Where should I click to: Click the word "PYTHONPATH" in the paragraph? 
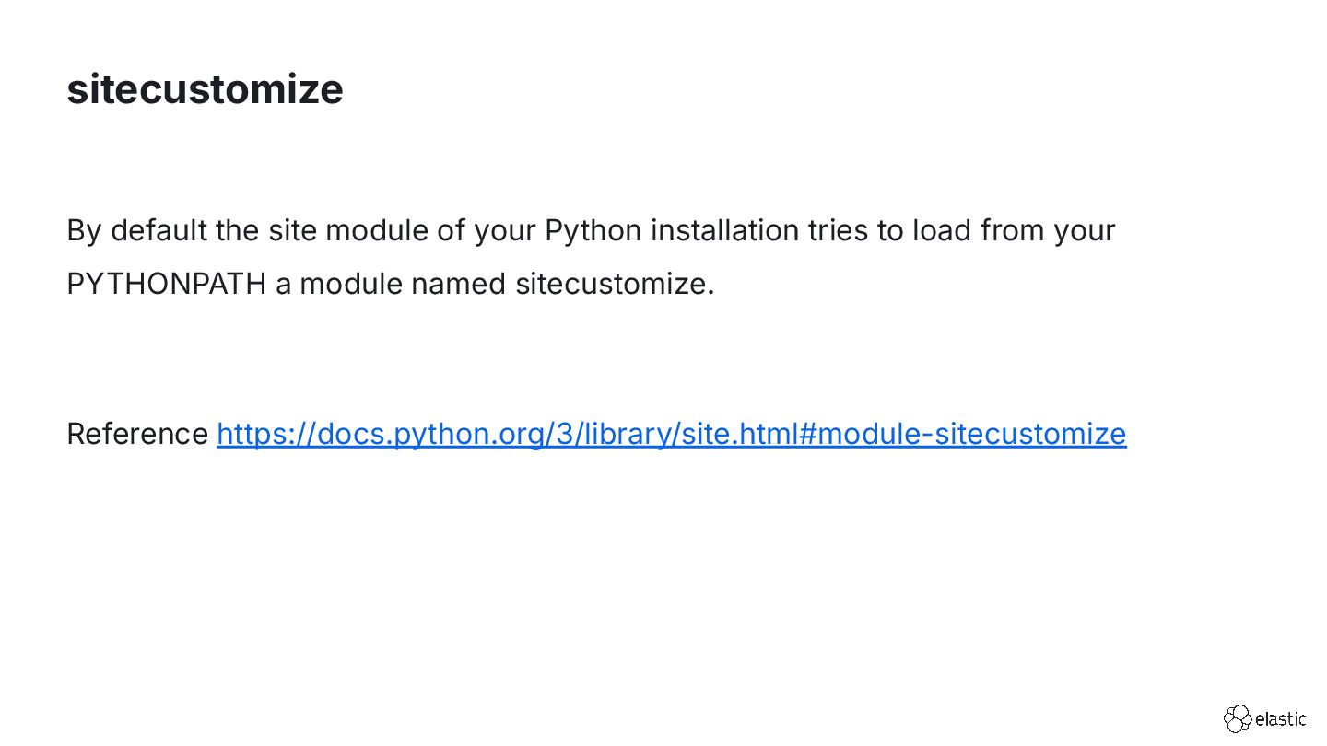166,285
